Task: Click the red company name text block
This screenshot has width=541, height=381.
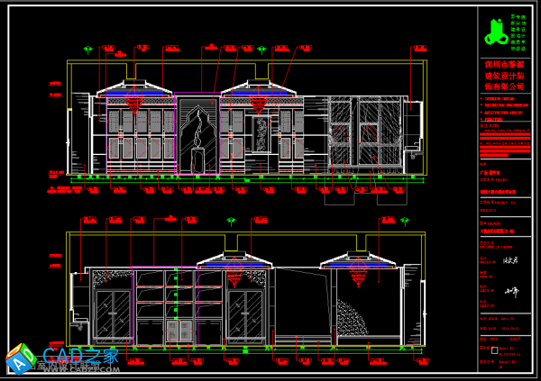Action: click(x=504, y=76)
